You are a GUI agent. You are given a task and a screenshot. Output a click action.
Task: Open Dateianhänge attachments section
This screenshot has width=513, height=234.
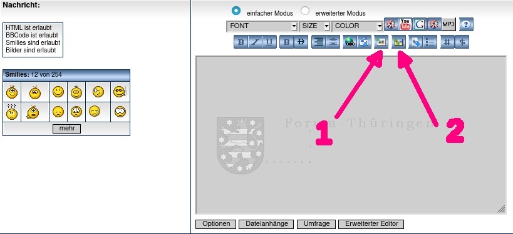coord(267,224)
